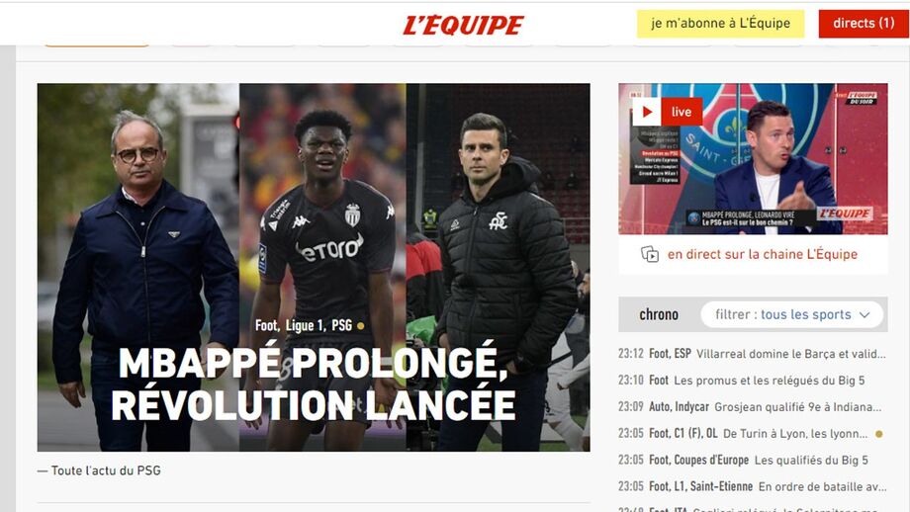The height and width of the screenshot is (512, 910).
Task: Click the yellow dot beside Foot, C1 (F), OL
Action: 878,434
